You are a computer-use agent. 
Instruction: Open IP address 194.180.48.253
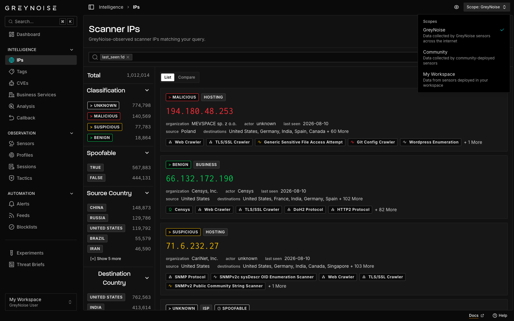(x=199, y=111)
